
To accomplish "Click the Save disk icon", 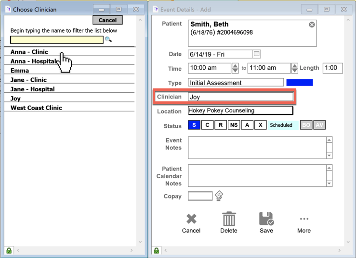I will (x=266, y=219).
